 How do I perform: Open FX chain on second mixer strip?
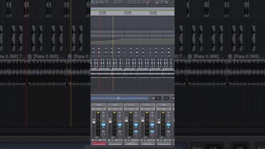coord(120,118)
